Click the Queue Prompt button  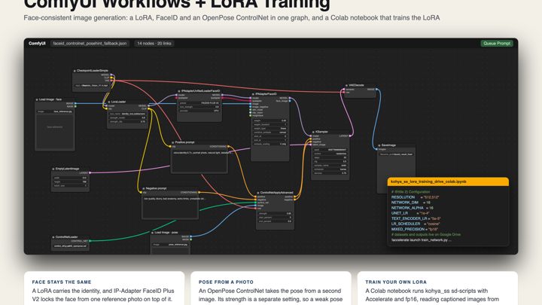coord(497,43)
